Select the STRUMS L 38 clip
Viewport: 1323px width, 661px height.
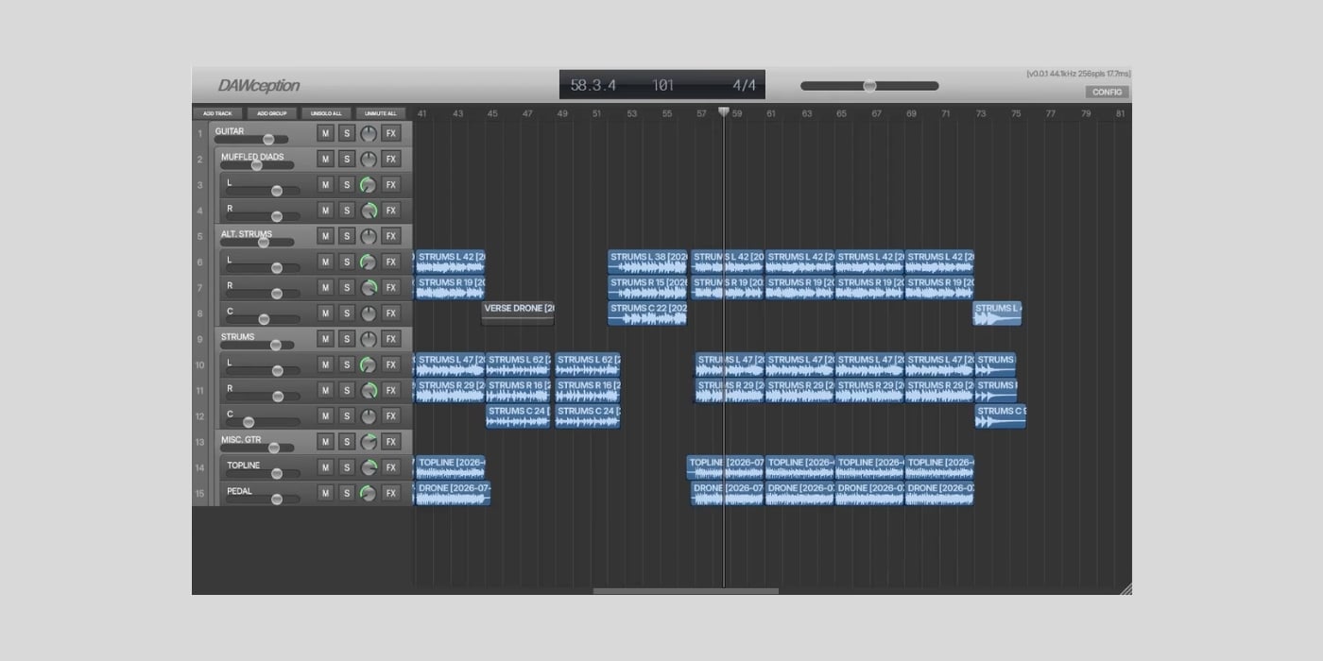click(x=647, y=262)
